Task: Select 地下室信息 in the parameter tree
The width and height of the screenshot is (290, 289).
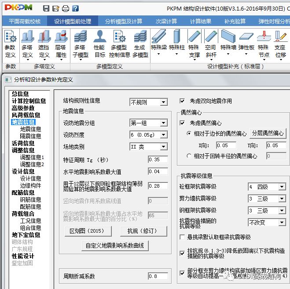Action: point(26,235)
